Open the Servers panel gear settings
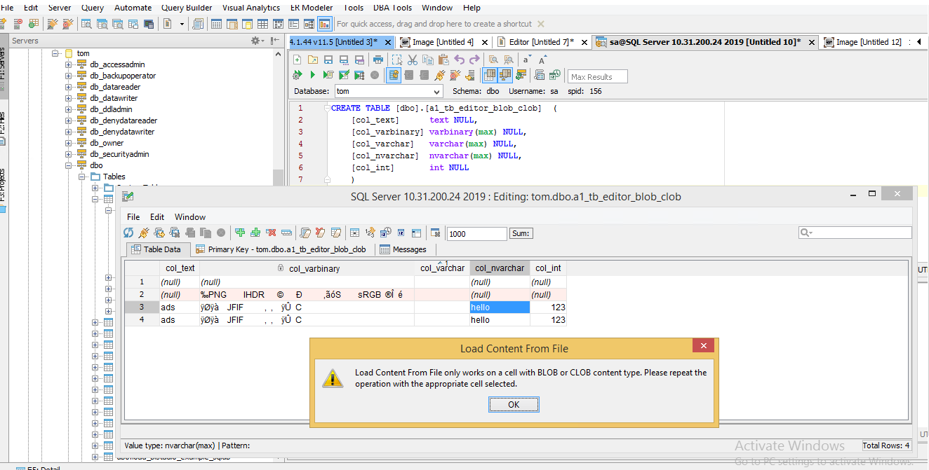Viewport: 929px width, 470px height. [x=258, y=41]
